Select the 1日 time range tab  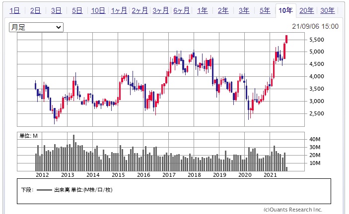click(15, 10)
